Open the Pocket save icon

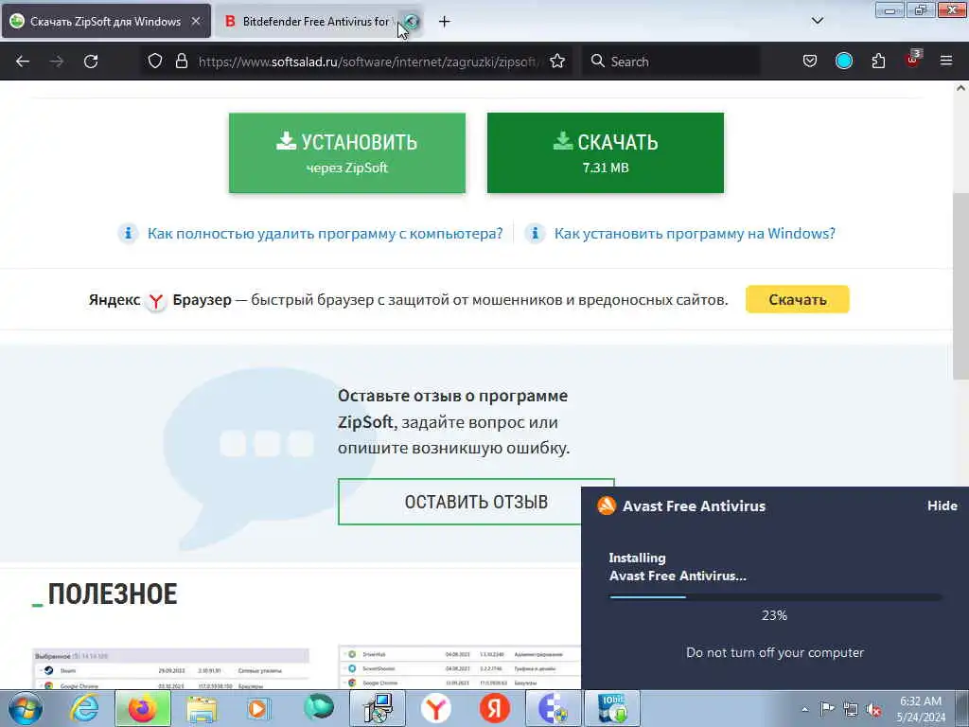pos(810,61)
